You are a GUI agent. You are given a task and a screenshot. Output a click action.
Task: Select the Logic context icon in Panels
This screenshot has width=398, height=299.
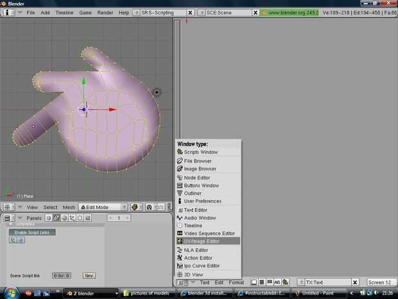(49, 218)
